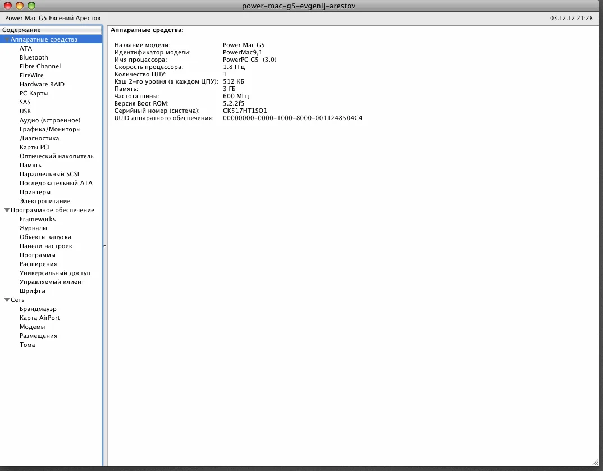Click the memory value 3 ГБ
This screenshot has height=471, width=603.
229,89
